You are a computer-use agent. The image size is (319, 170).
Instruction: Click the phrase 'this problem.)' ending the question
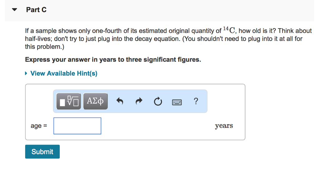(45, 47)
